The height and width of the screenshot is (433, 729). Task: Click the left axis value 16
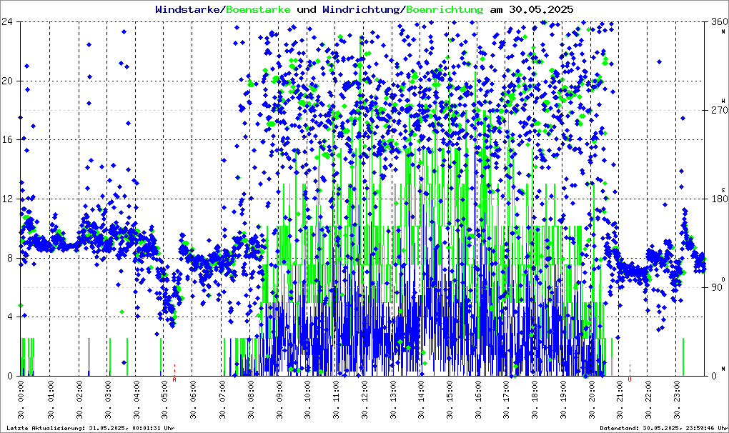[x=11, y=140]
